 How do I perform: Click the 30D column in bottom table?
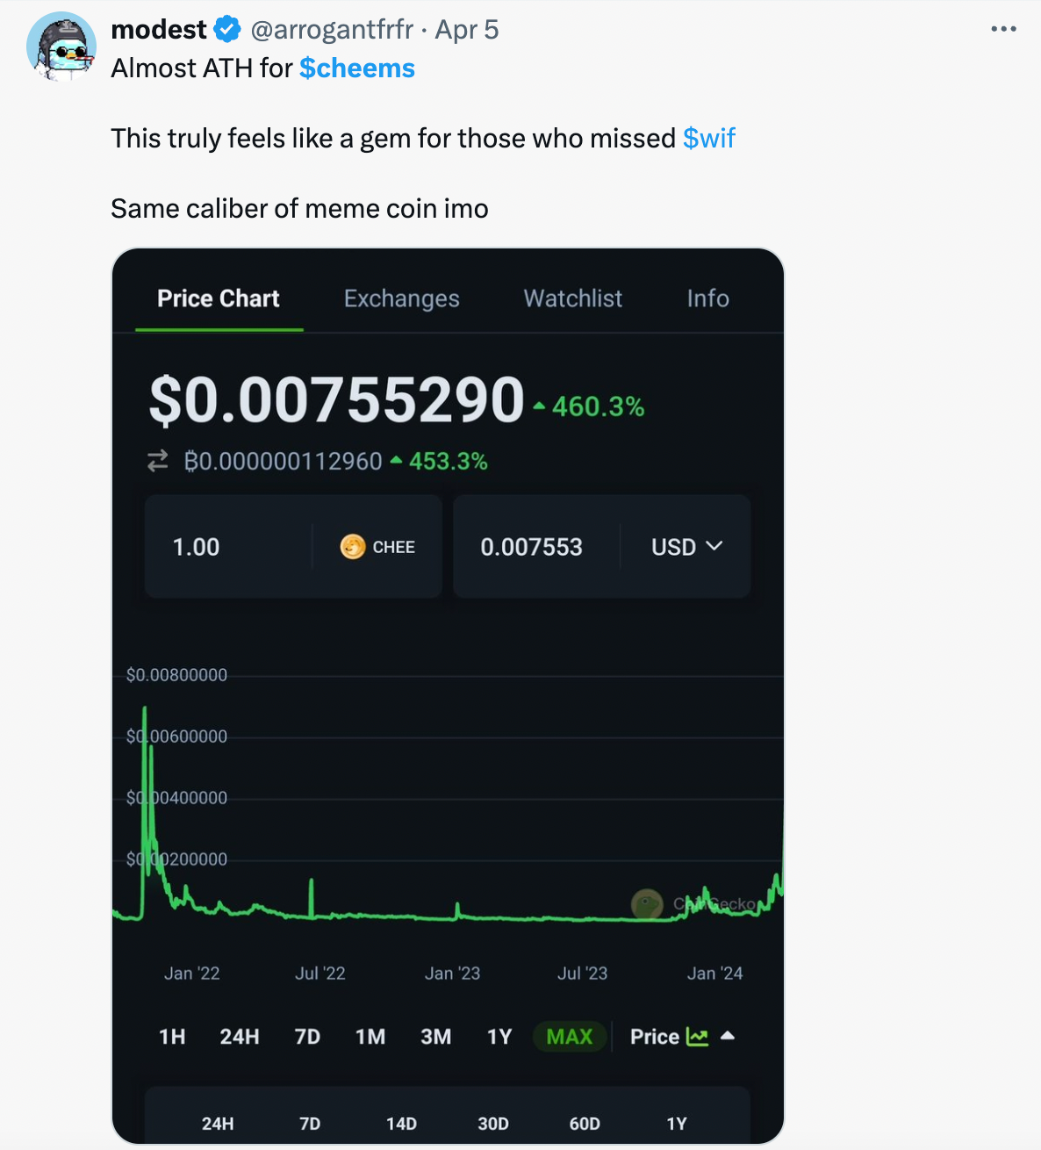493,1124
